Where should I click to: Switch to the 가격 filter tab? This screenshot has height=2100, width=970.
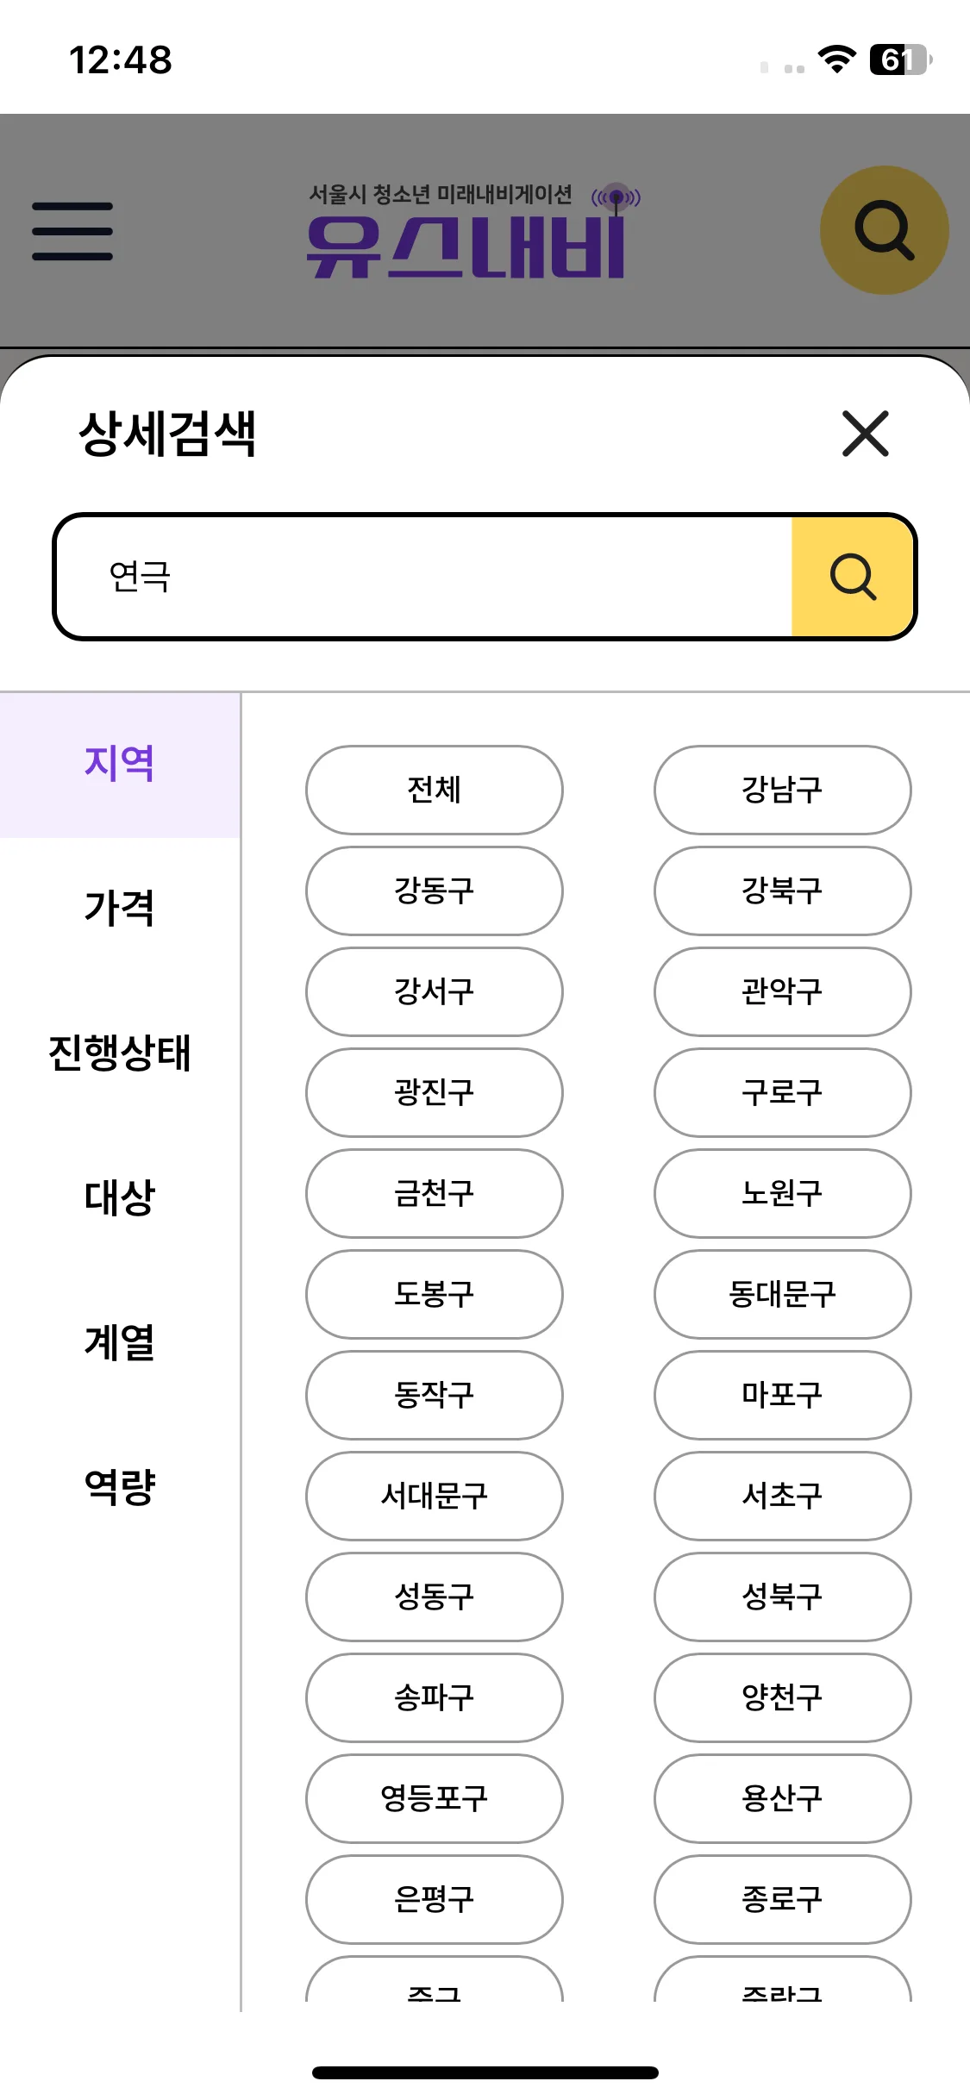pyautogui.click(x=120, y=909)
